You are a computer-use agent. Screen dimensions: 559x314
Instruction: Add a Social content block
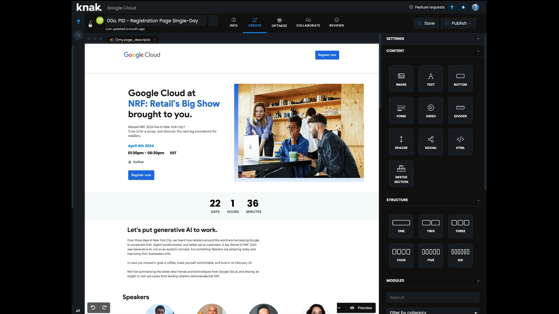(431, 142)
